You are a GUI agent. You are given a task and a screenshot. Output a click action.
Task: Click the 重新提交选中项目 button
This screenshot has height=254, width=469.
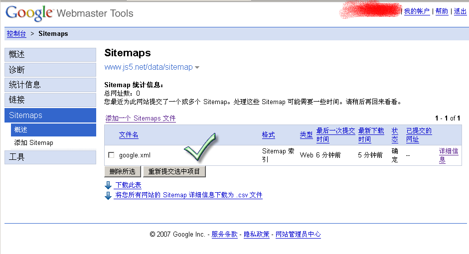pos(174,171)
